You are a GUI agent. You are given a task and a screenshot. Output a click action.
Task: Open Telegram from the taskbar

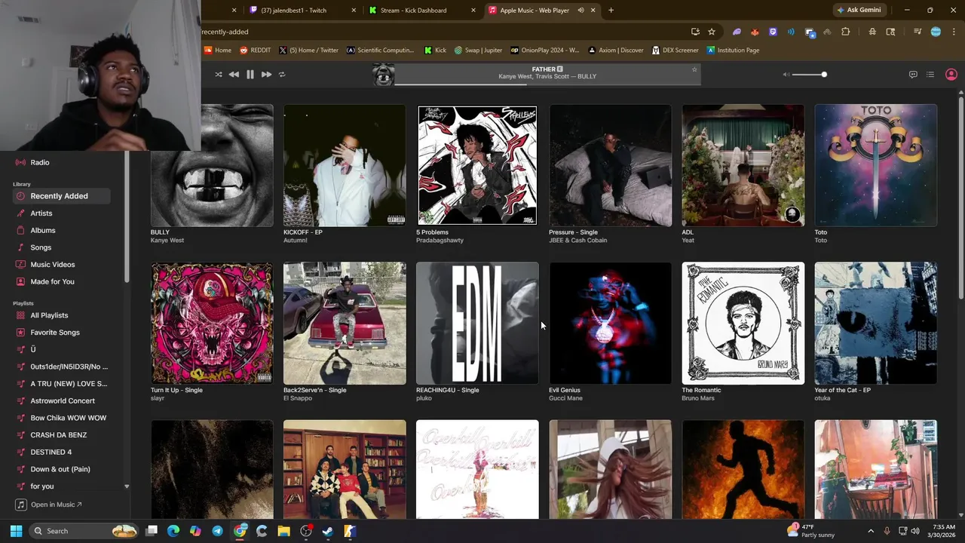[217, 531]
